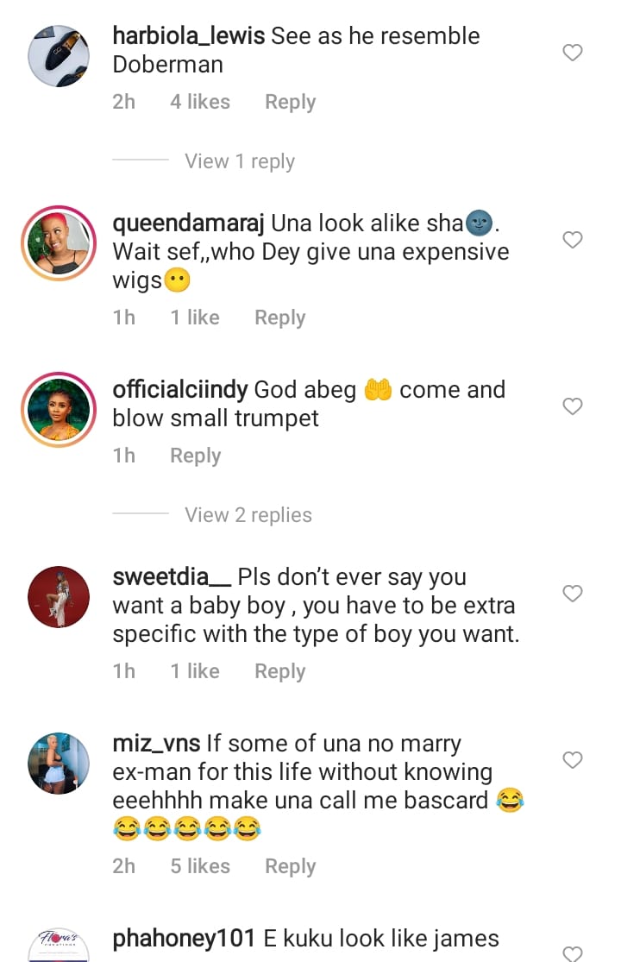Tap miz_vns's profile picture
The image size is (621, 962).
(x=59, y=763)
